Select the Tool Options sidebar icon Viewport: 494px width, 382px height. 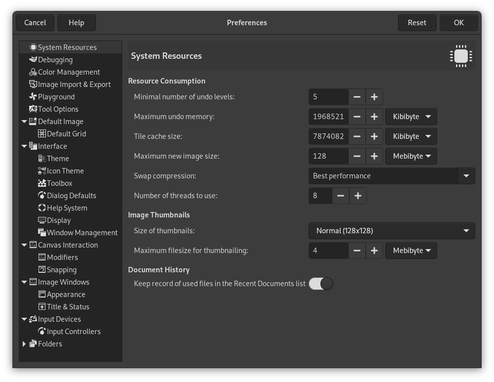point(33,109)
